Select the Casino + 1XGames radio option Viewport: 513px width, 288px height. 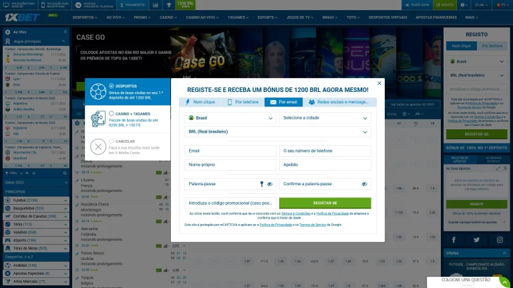click(x=112, y=113)
